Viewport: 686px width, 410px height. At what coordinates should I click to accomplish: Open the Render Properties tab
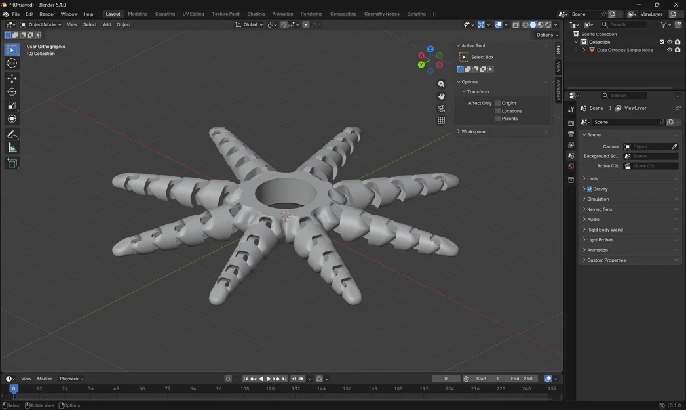pyautogui.click(x=570, y=124)
